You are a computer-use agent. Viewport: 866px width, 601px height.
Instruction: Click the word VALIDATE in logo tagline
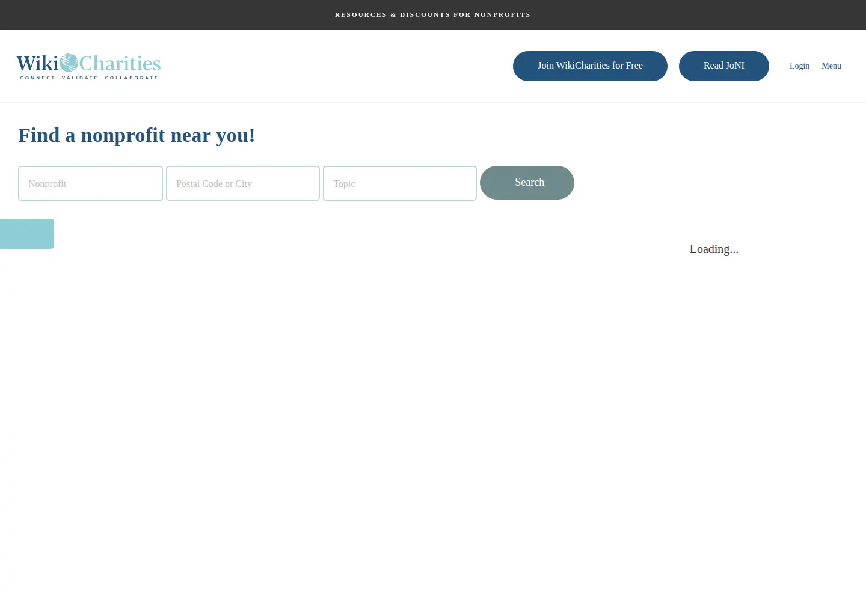80,78
